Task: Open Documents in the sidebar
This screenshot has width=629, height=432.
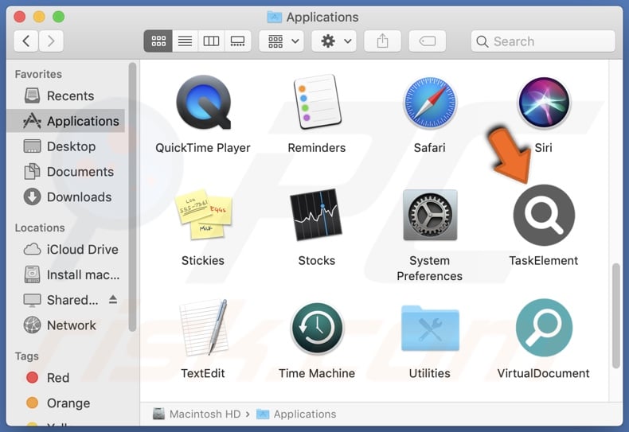Action: [67, 172]
